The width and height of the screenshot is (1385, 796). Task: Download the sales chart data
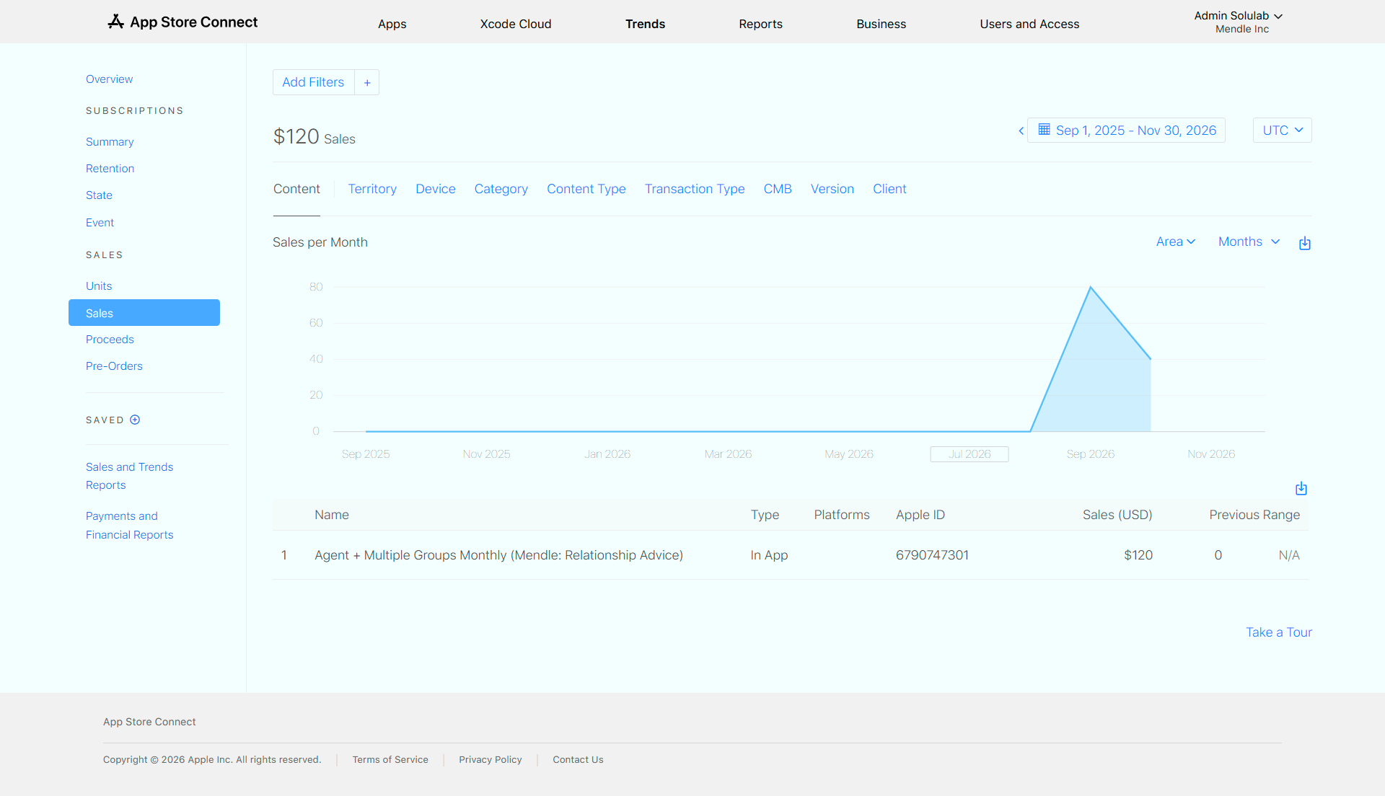1304,243
